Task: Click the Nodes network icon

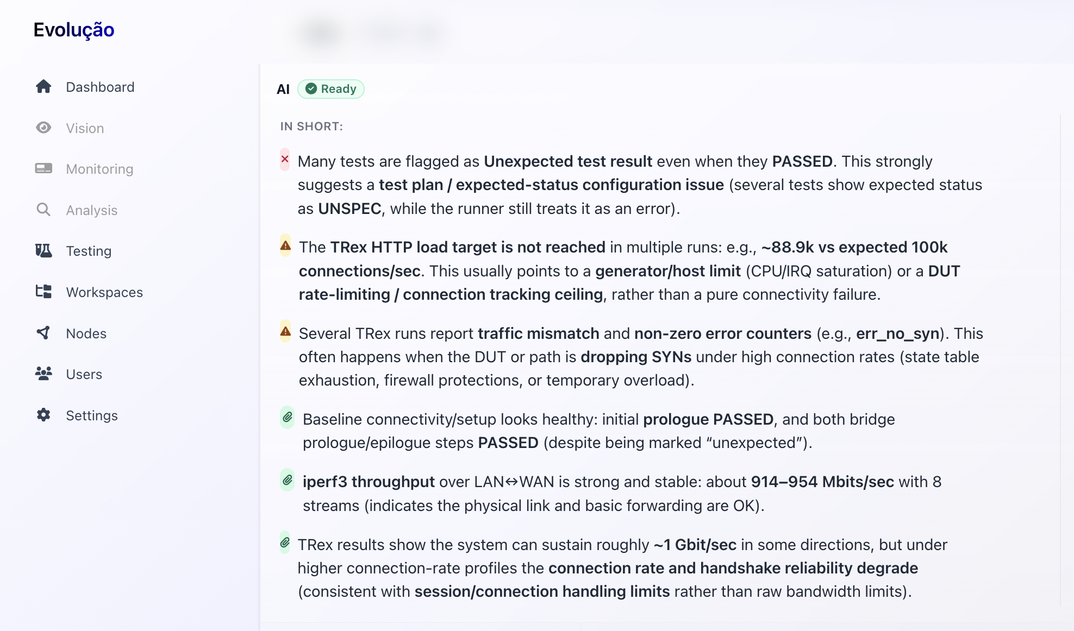Action: coord(43,333)
